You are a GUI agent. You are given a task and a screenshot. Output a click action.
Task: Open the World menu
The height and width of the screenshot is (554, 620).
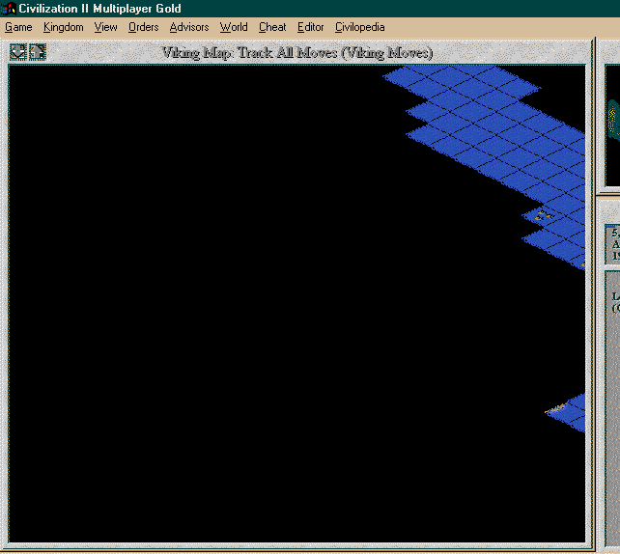pos(234,27)
